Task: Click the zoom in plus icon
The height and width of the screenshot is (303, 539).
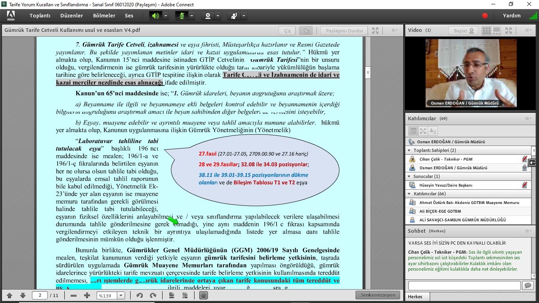Action: [87, 296]
